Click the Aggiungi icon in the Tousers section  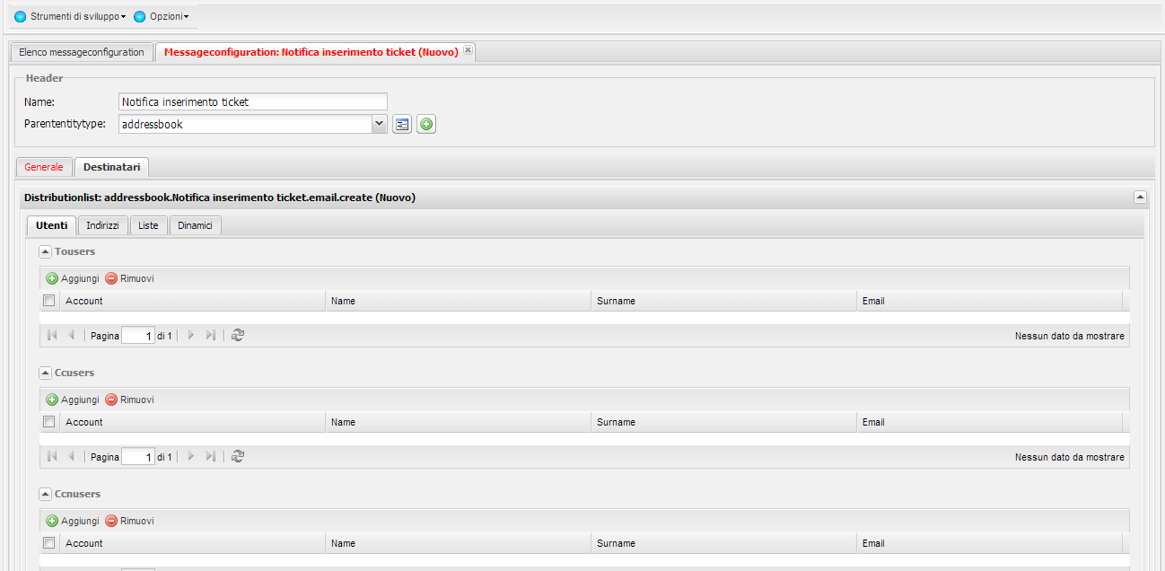(x=52, y=278)
